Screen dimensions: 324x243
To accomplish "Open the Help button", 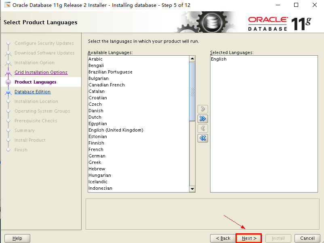I will pos(17,238).
